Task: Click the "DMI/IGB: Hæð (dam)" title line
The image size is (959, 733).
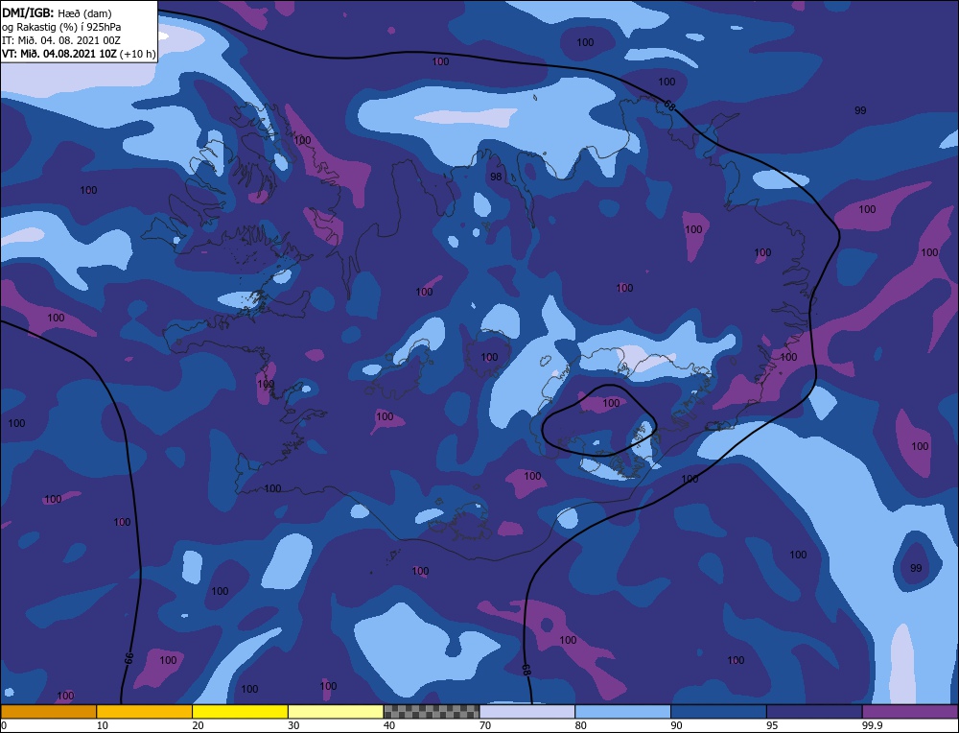Action: click(57, 12)
